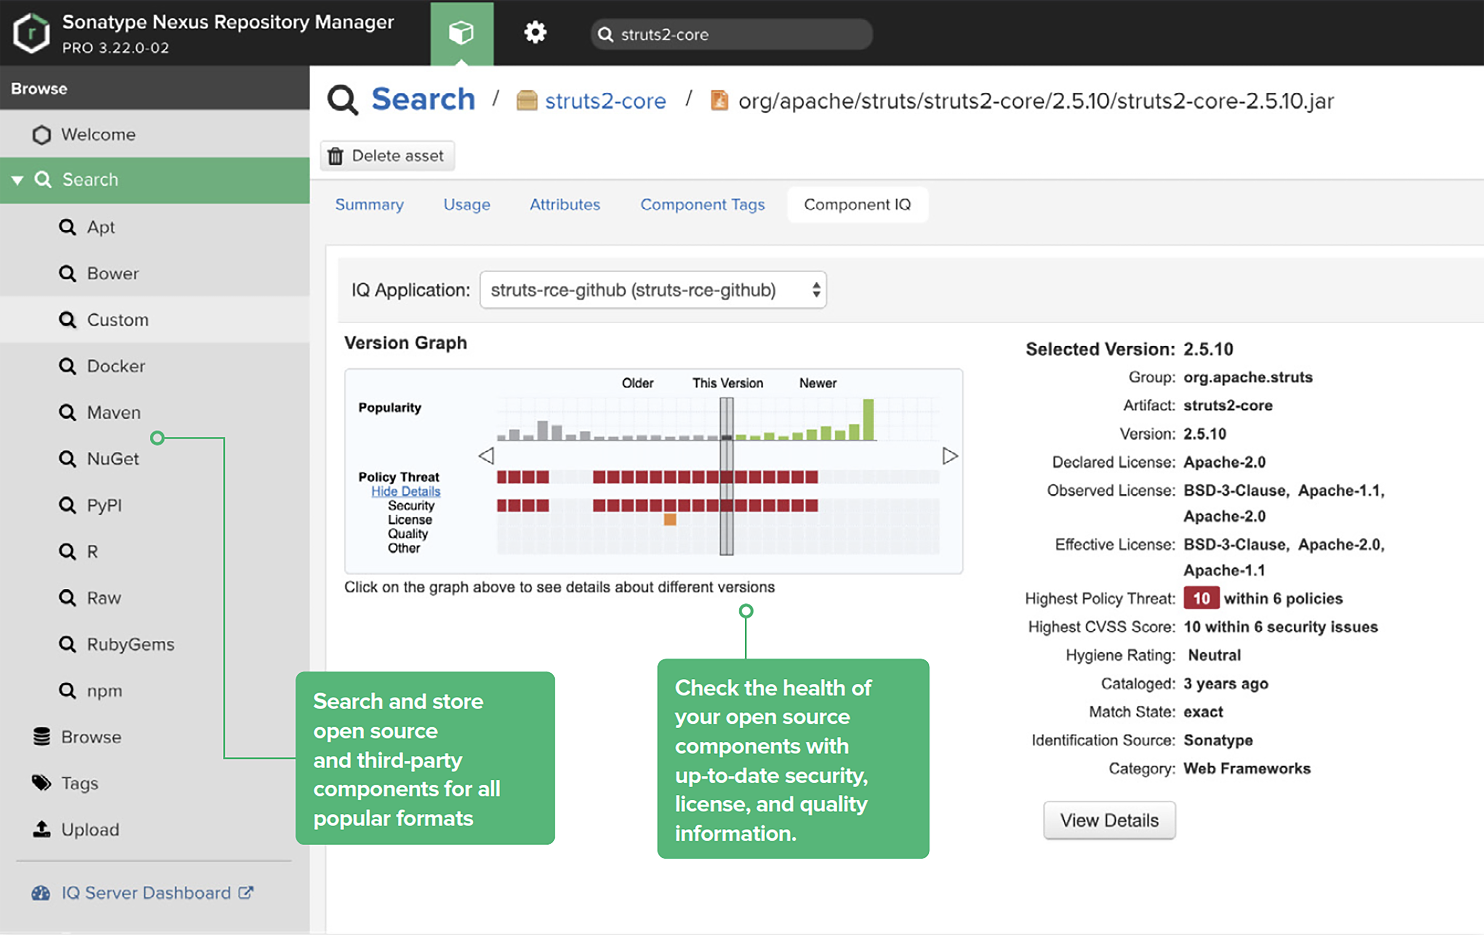Click the 'Neutral' hygiene rating value

pyautogui.click(x=1215, y=655)
